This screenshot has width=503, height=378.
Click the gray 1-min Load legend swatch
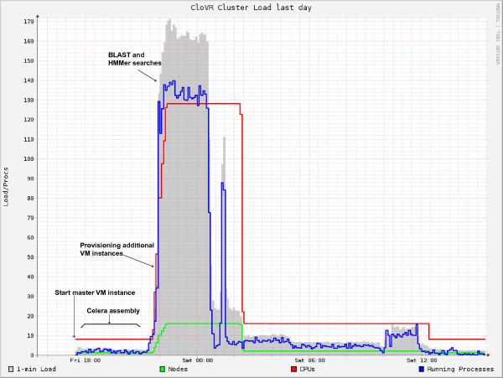pyautogui.click(x=10, y=368)
